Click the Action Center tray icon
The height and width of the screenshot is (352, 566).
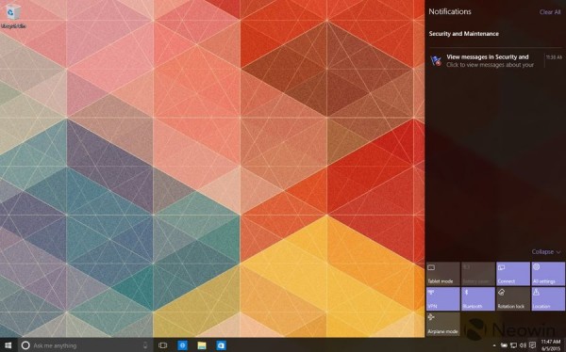532,345
